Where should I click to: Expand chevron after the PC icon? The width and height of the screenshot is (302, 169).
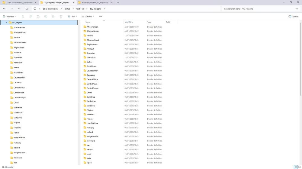[40, 9]
